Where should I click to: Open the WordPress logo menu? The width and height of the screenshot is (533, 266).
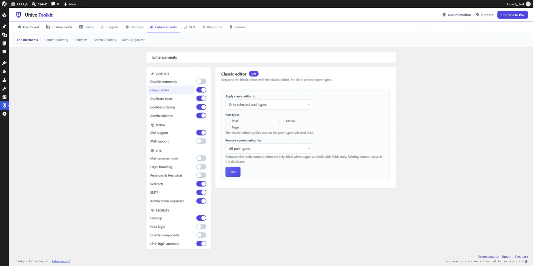pos(4,4)
